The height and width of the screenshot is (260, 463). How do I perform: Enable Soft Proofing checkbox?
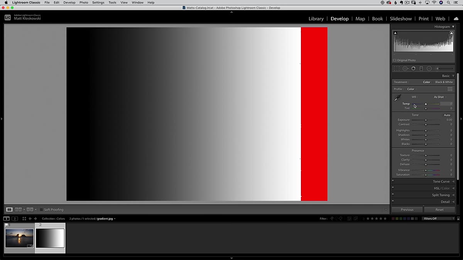coord(42,210)
